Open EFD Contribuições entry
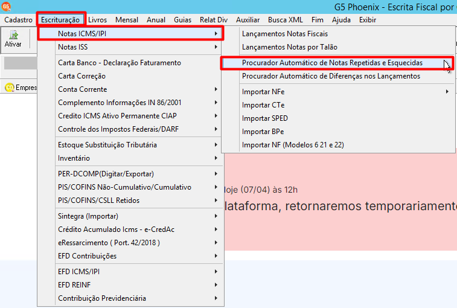The height and width of the screenshot is (308, 457). [x=130, y=256]
